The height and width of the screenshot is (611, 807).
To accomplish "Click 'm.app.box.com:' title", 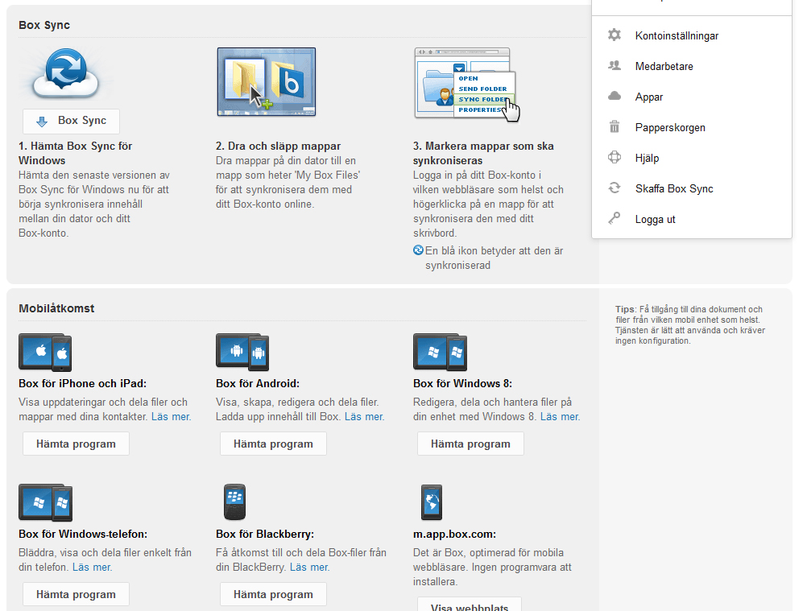I will 454,535.
